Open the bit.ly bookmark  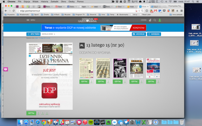[134, 15]
